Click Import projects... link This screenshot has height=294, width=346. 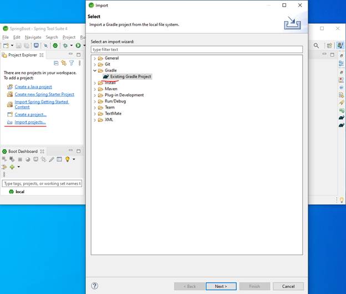click(30, 122)
